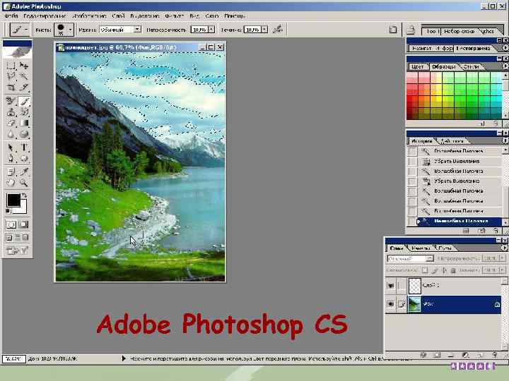This screenshot has width=509, height=381.
Task: Select the Shape tool
Action: [x=24, y=159]
